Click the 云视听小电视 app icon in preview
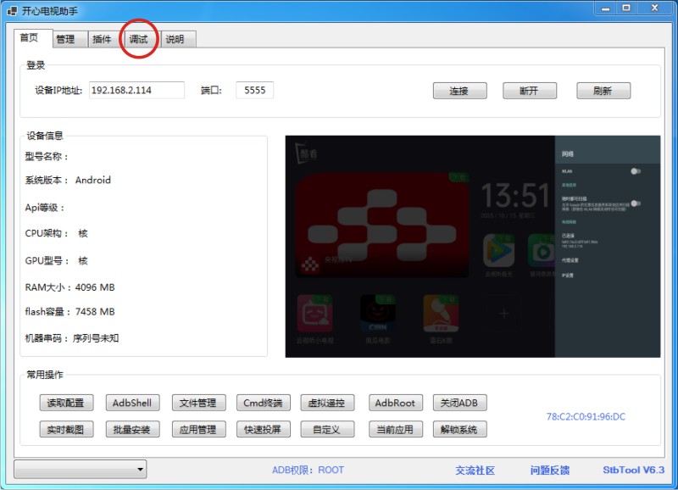The height and width of the screenshot is (490, 678). tap(315, 313)
